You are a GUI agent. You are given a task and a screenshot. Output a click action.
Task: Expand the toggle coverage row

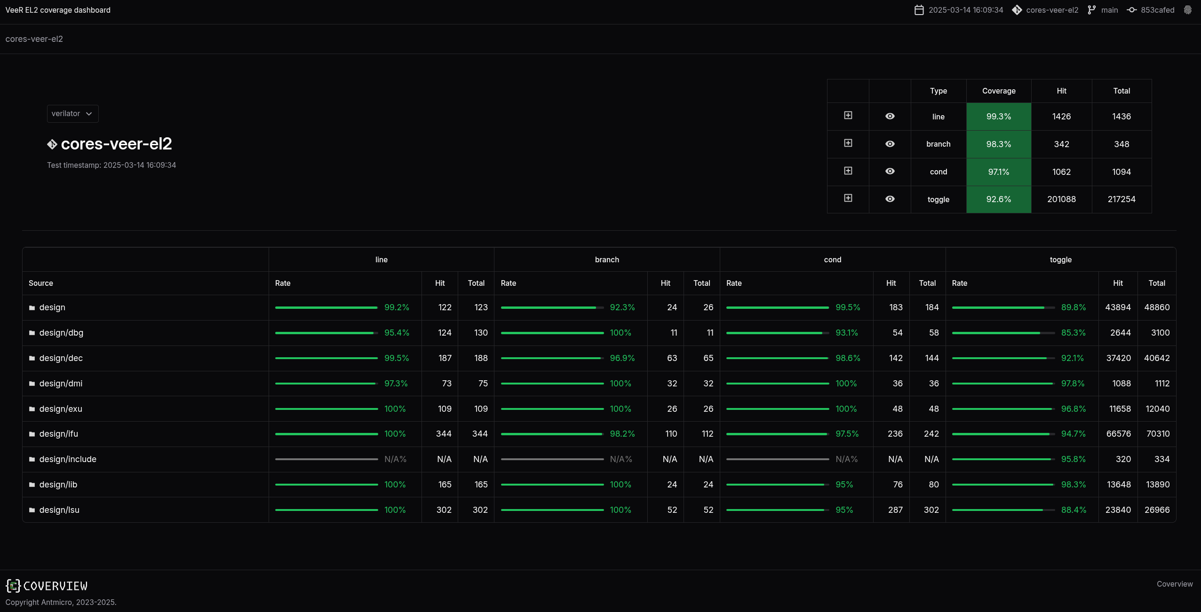(848, 198)
